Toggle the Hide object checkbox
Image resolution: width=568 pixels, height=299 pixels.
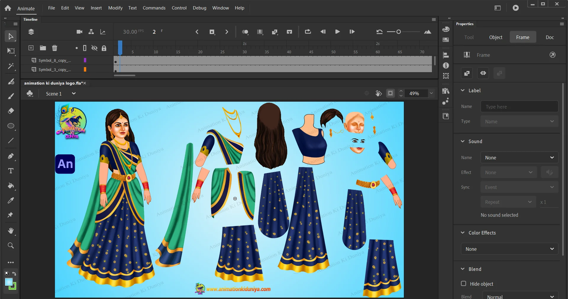pyautogui.click(x=464, y=284)
